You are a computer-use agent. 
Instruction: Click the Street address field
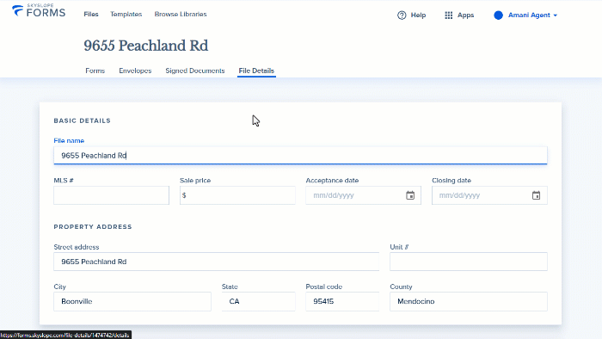[216, 262]
